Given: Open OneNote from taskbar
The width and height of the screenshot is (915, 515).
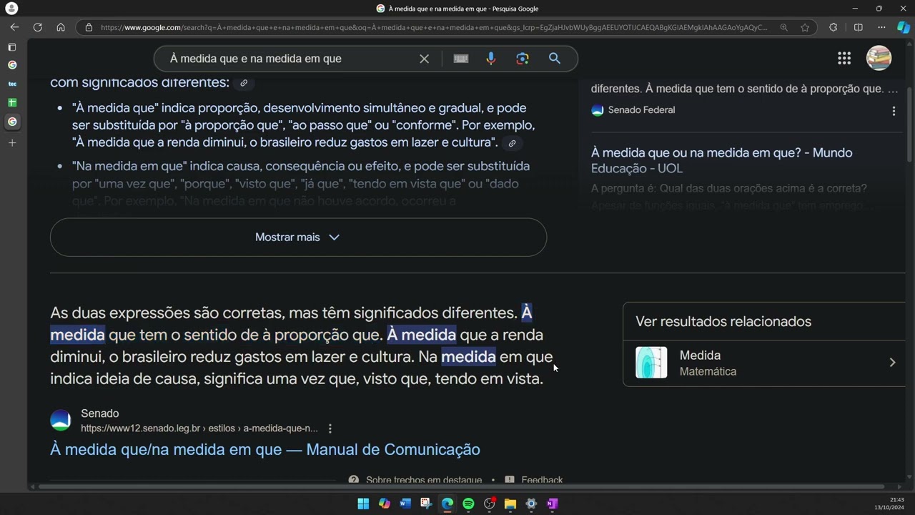Looking at the screenshot, I should [552, 504].
